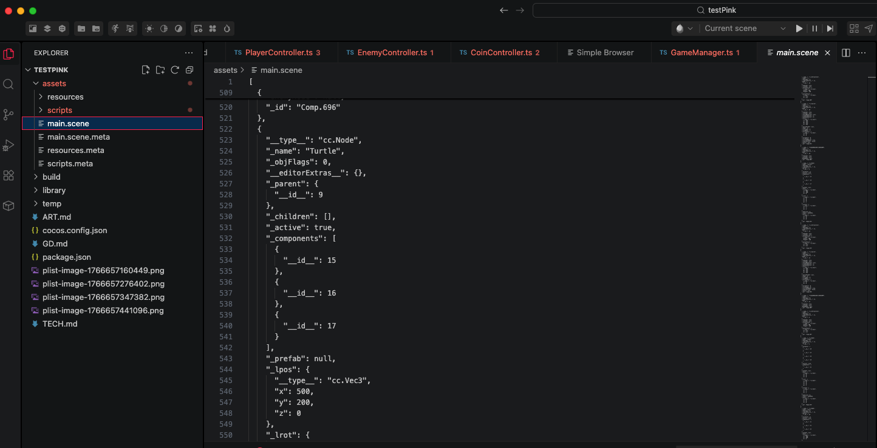
Task: Collapse all folders in Explorer
Action: coord(189,70)
